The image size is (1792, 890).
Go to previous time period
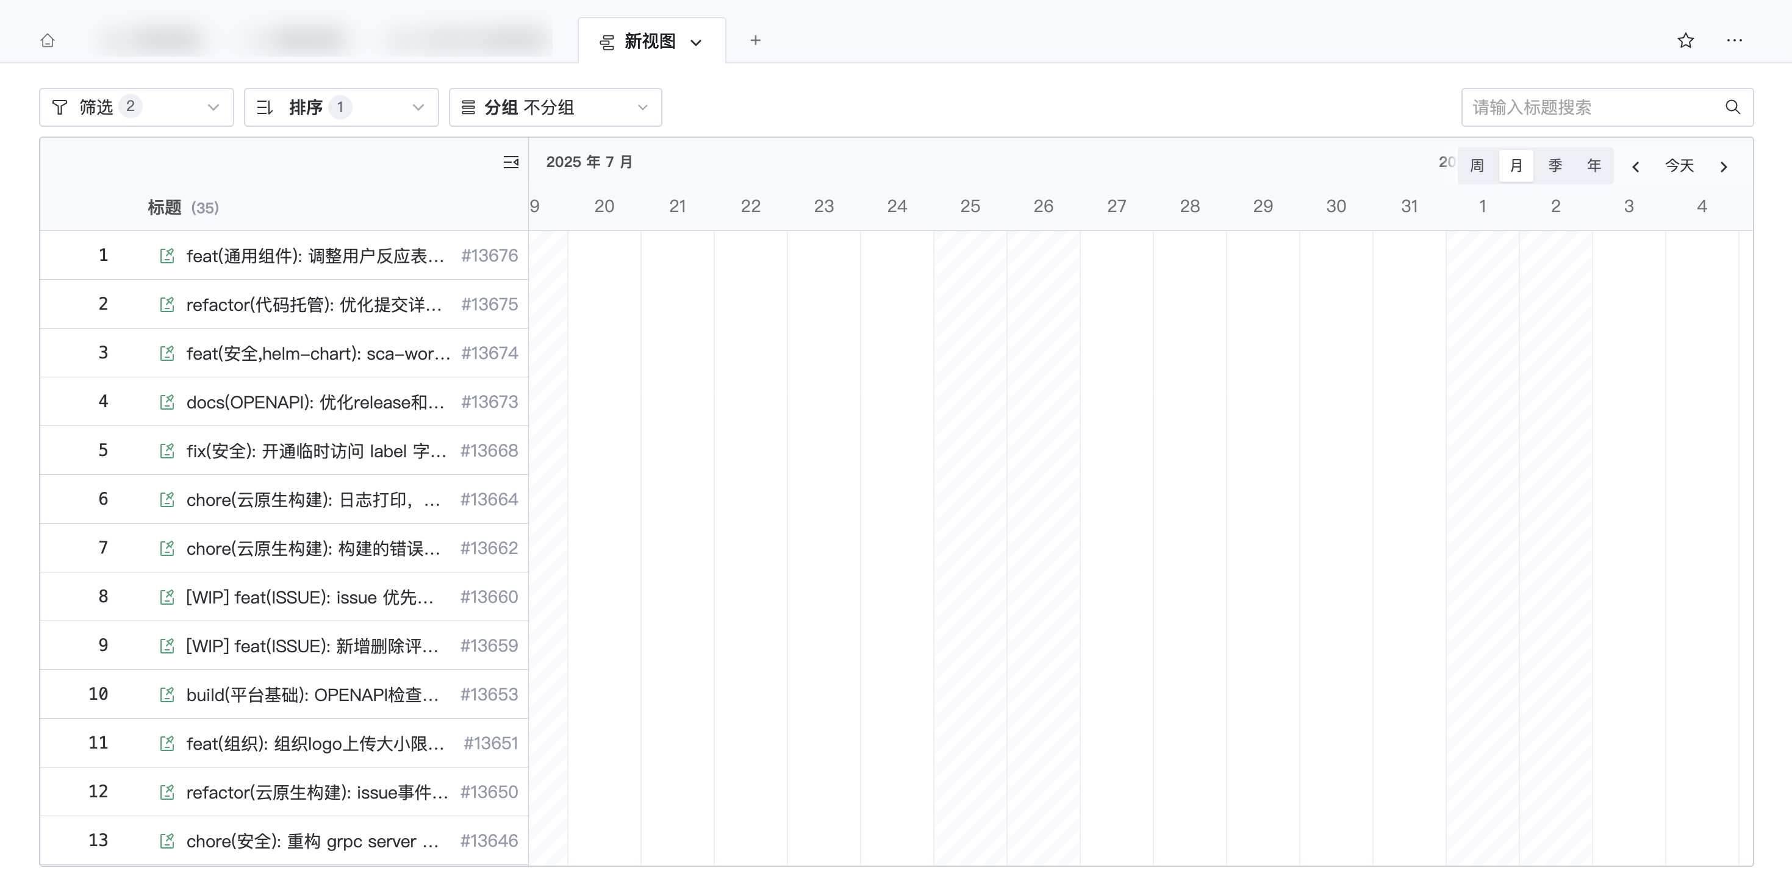(1635, 166)
